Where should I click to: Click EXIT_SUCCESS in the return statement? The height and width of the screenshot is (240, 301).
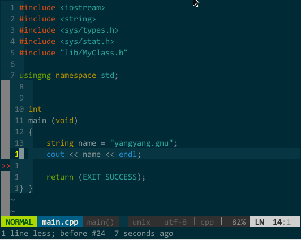(x=110, y=177)
